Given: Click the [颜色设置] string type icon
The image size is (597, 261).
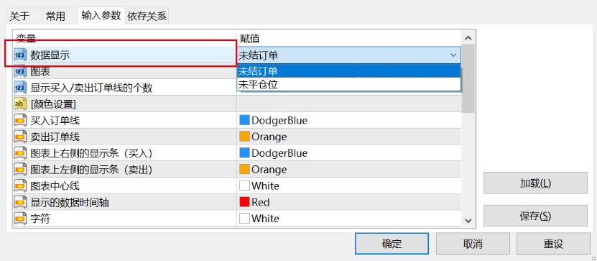Looking at the screenshot, I should click(20, 104).
